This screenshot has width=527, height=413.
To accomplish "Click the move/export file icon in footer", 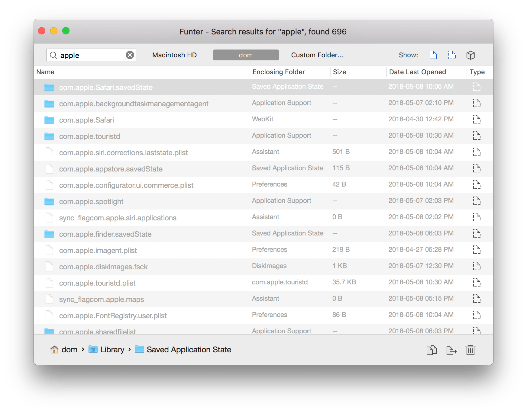I will 451,350.
